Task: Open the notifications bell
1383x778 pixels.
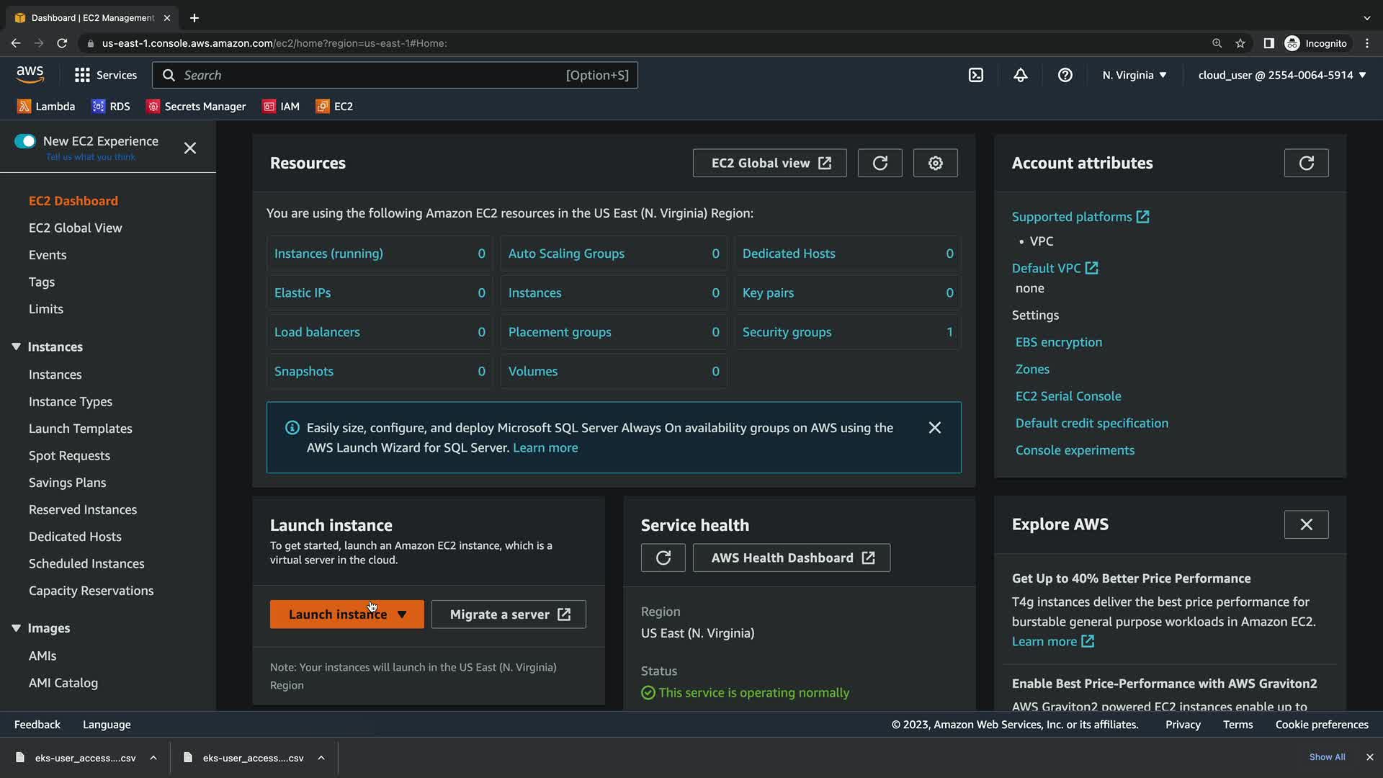Action: (1020, 75)
